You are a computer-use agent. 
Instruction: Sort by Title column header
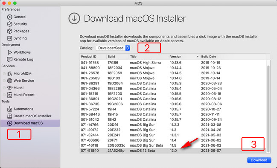pyautogui.click(x=149, y=57)
